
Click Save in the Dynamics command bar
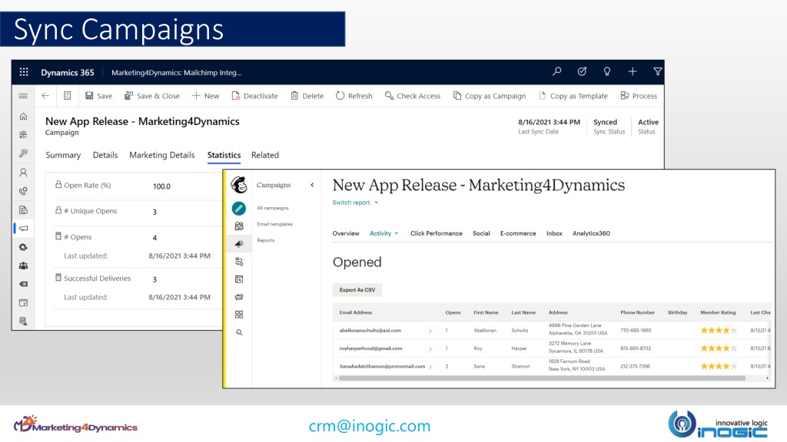[99, 96]
